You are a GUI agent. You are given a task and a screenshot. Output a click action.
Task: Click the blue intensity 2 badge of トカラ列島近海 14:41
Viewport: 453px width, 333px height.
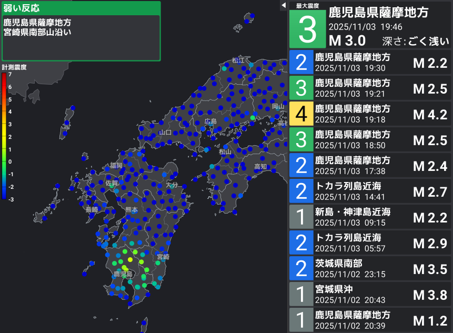point(301,191)
